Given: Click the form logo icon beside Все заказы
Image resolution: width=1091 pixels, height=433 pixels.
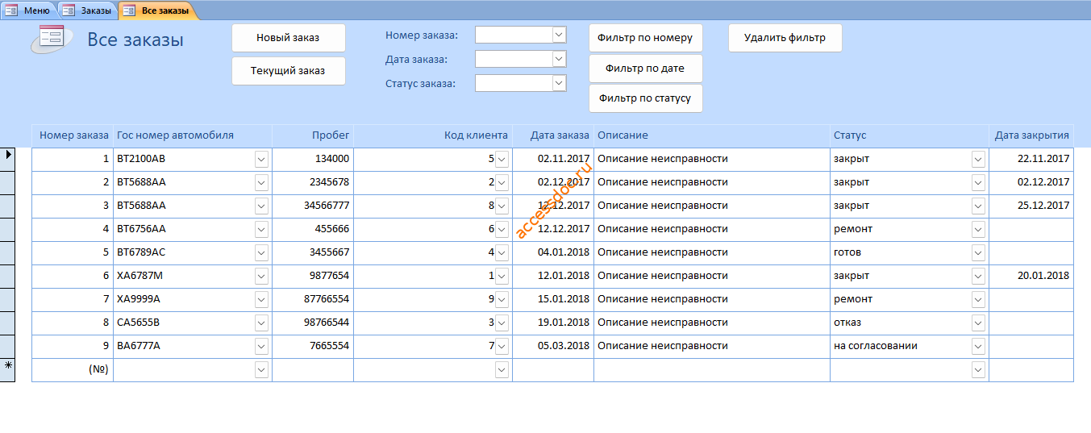Looking at the screenshot, I should [x=51, y=40].
